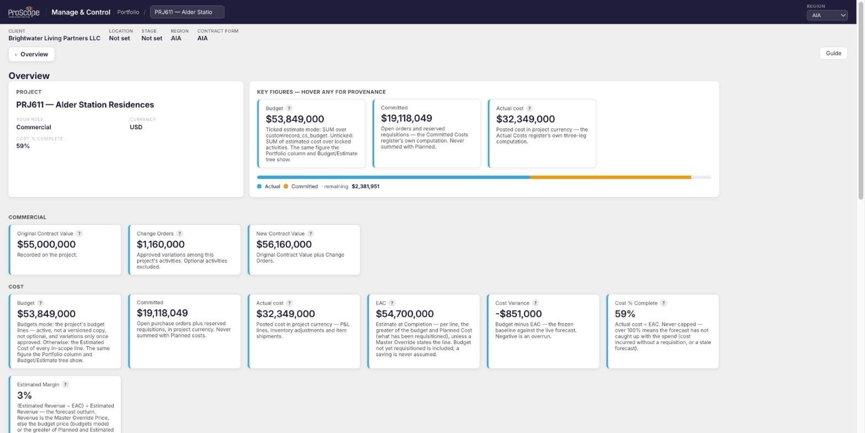Click the $55,000,000 Original Contract Value
865x433 pixels.
click(x=46, y=245)
